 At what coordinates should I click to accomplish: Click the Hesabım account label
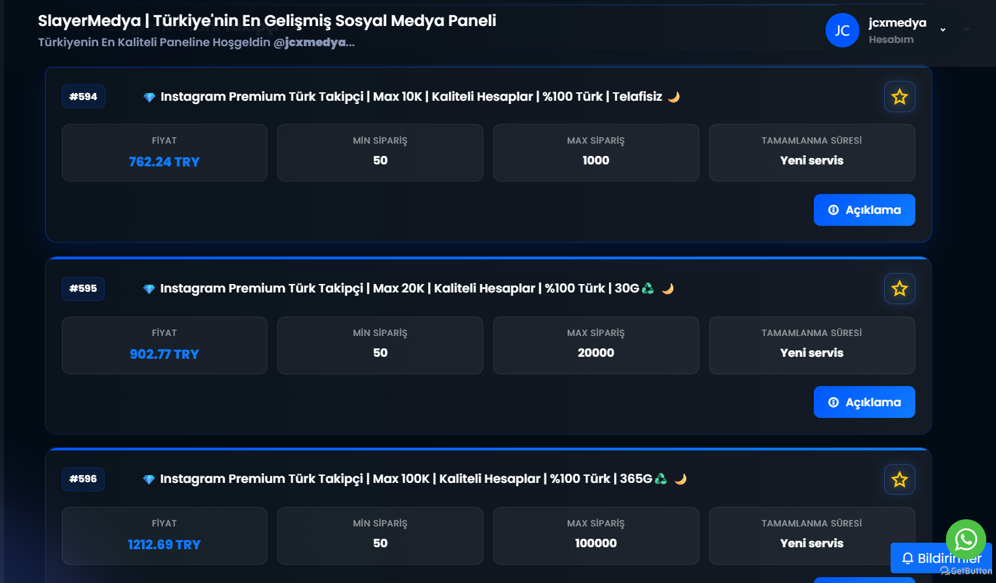(x=891, y=40)
